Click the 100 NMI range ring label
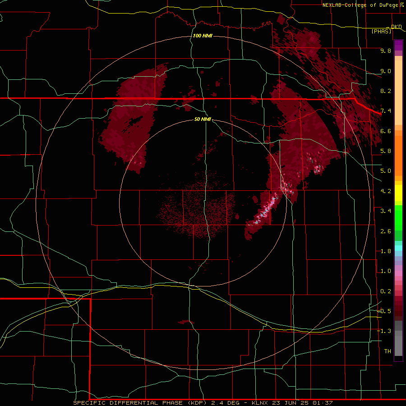Image resolution: width=406 pixels, height=406 pixels. point(203,36)
